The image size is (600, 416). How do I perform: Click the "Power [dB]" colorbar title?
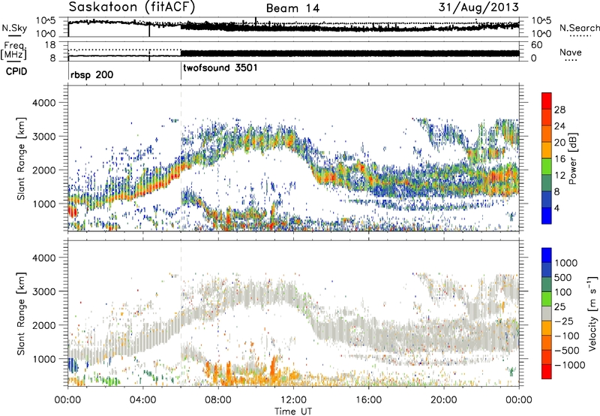572,158
